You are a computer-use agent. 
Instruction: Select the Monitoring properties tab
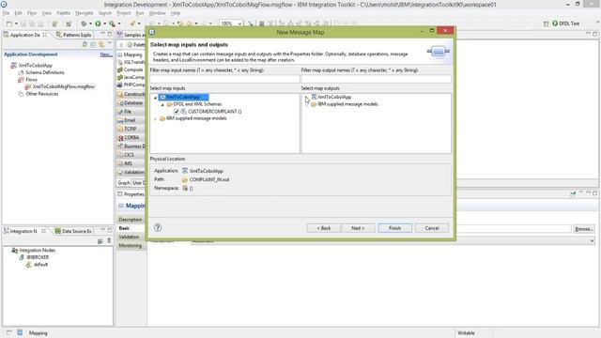(x=130, y=246)
